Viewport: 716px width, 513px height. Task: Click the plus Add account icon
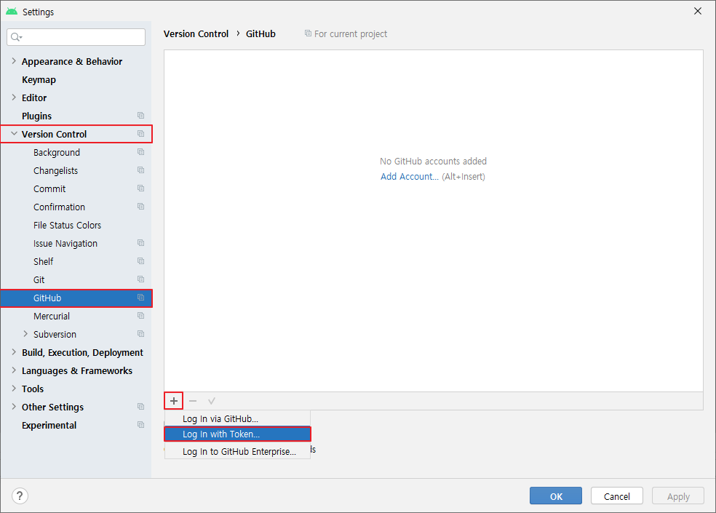(x=174, y=401)
